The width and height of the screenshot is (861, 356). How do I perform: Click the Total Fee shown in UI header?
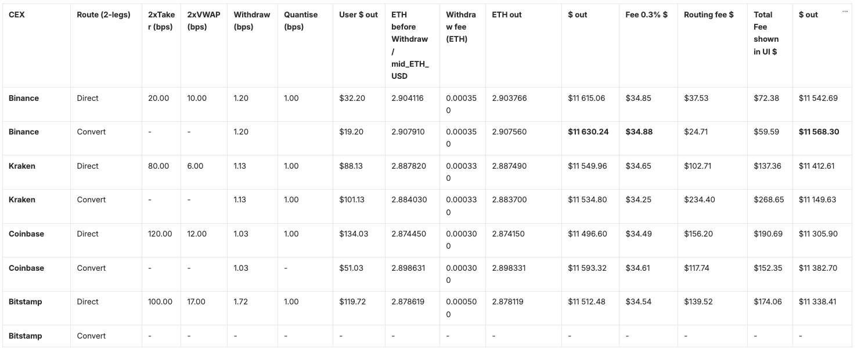(766, 33)
